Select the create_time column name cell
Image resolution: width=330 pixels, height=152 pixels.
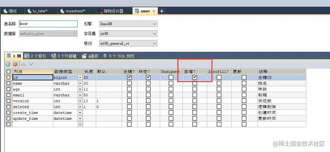32,113
